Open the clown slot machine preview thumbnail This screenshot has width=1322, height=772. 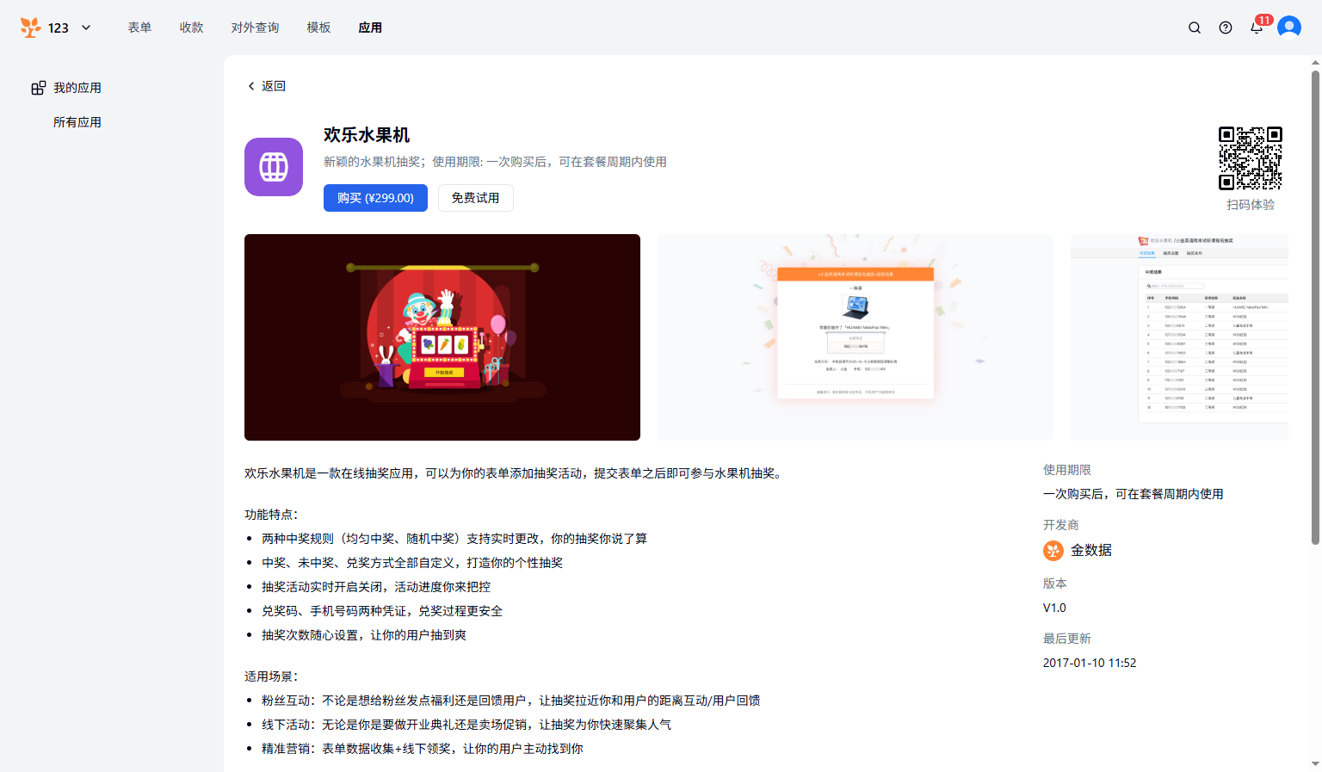tap(442, 337)
